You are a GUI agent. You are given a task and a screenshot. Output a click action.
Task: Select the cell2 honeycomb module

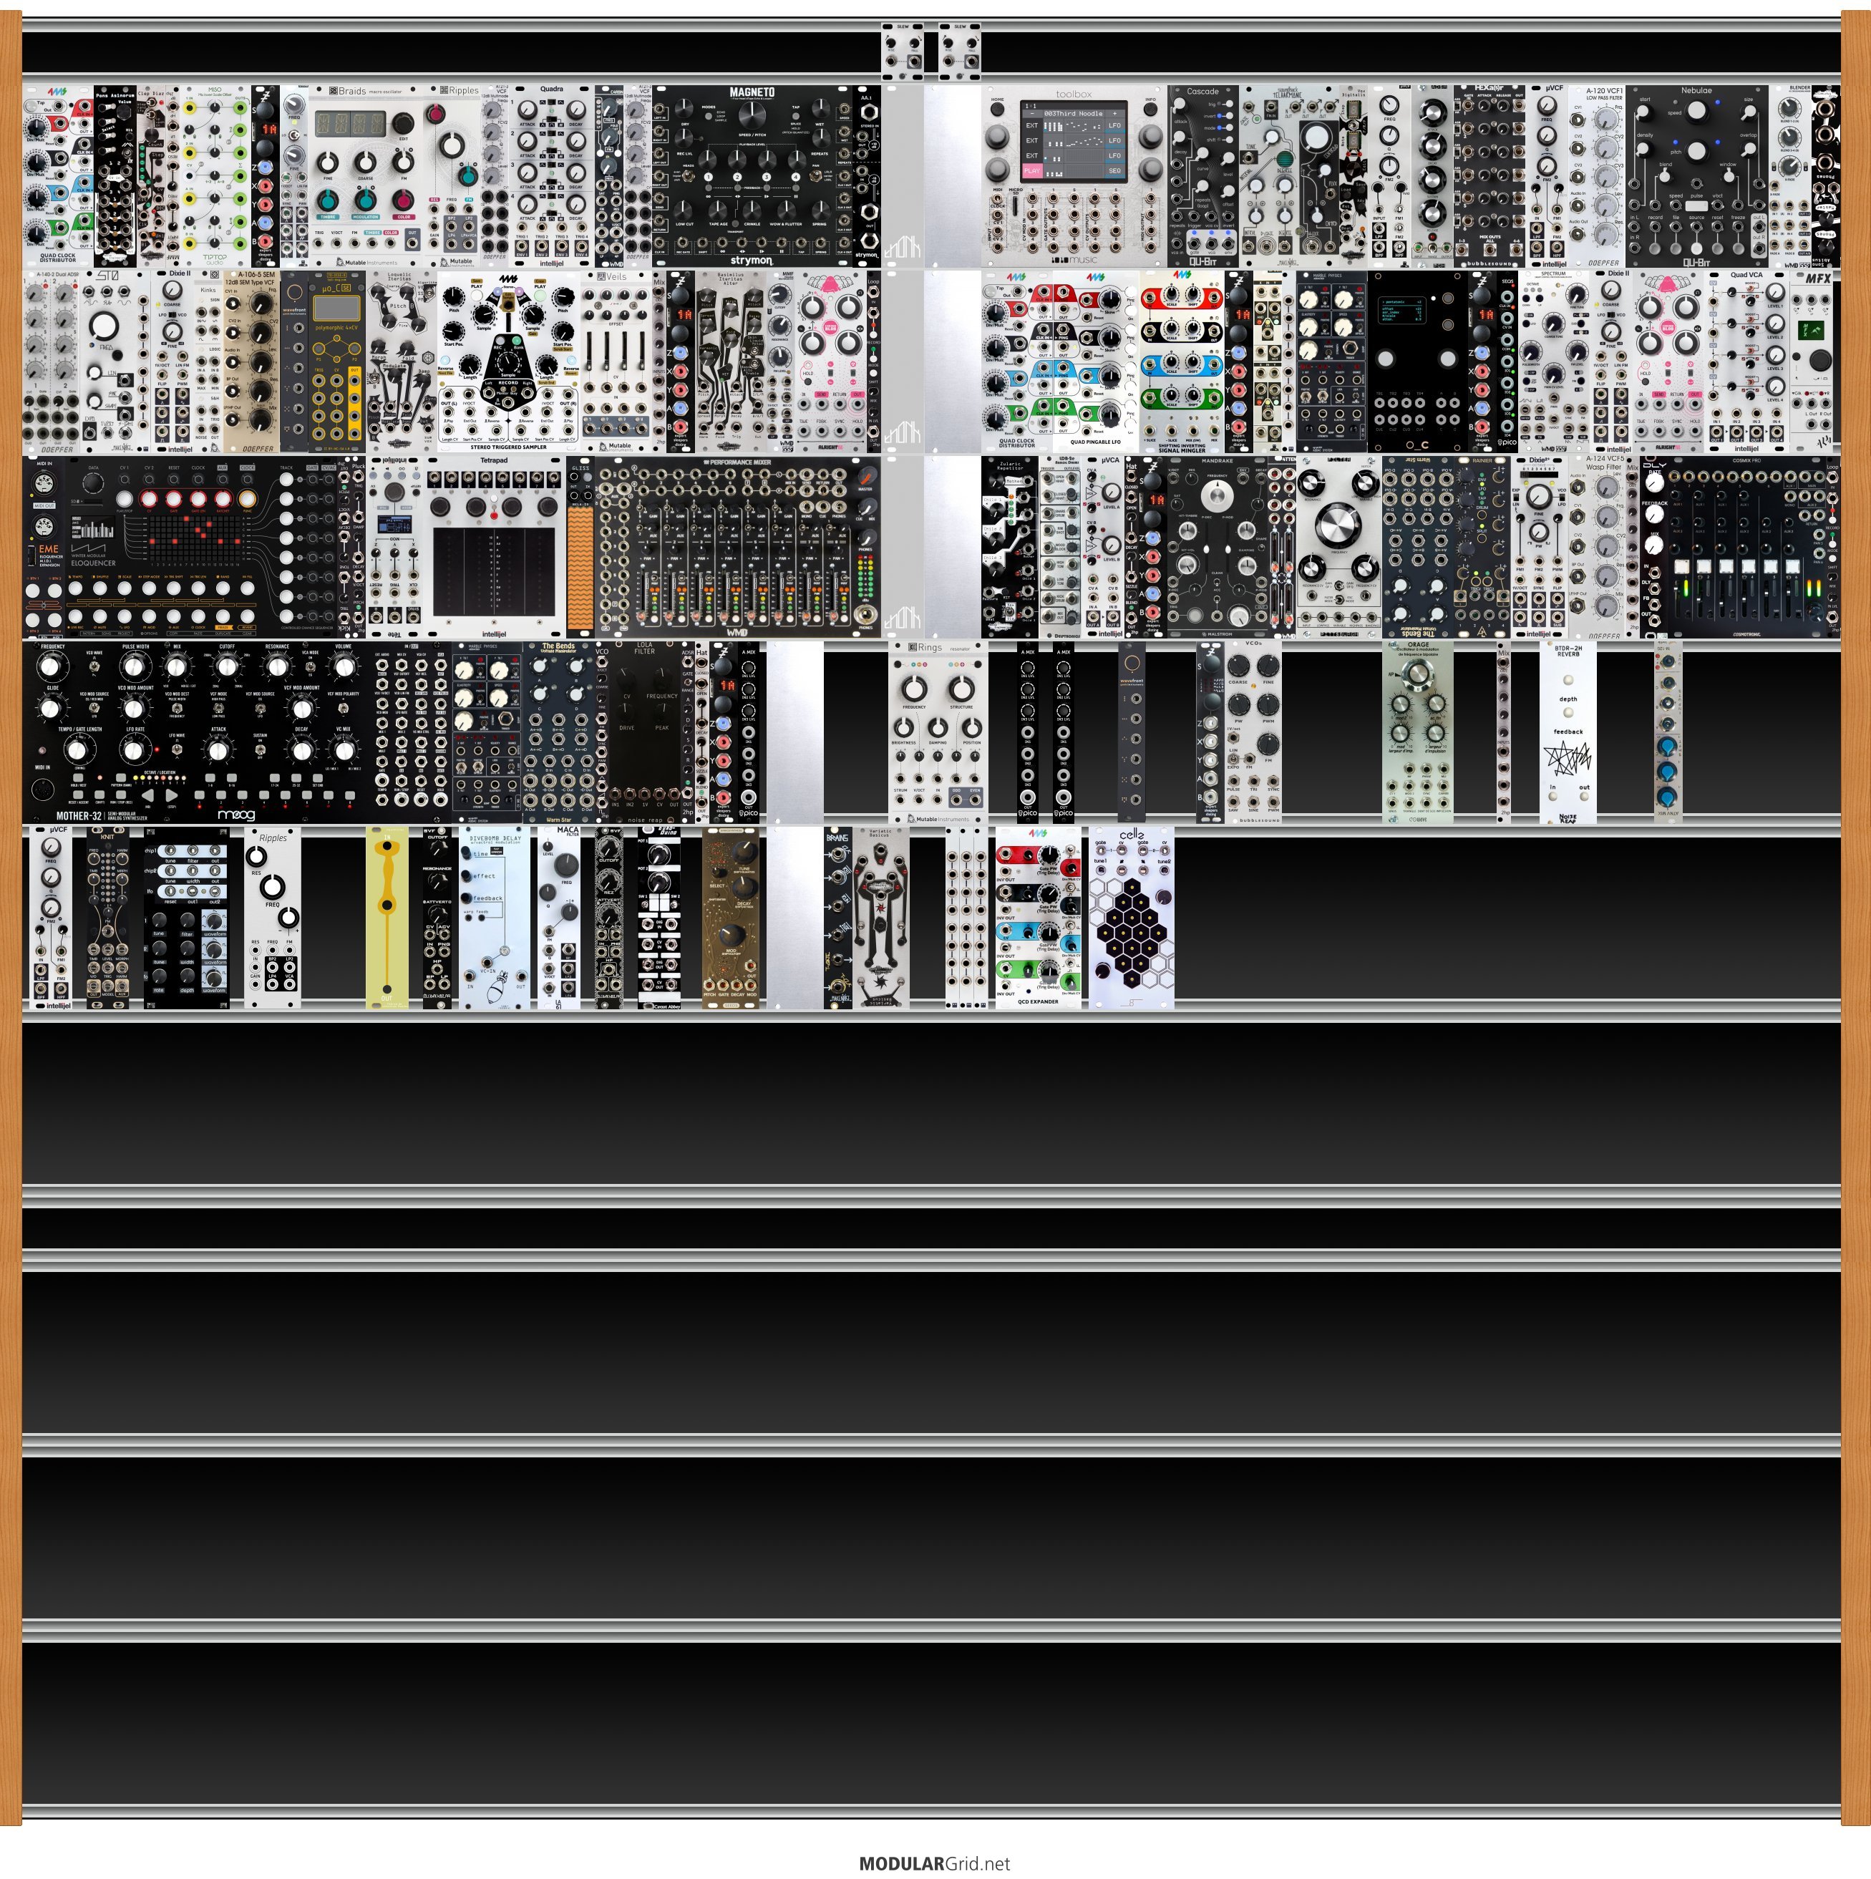coord(1131,918)
